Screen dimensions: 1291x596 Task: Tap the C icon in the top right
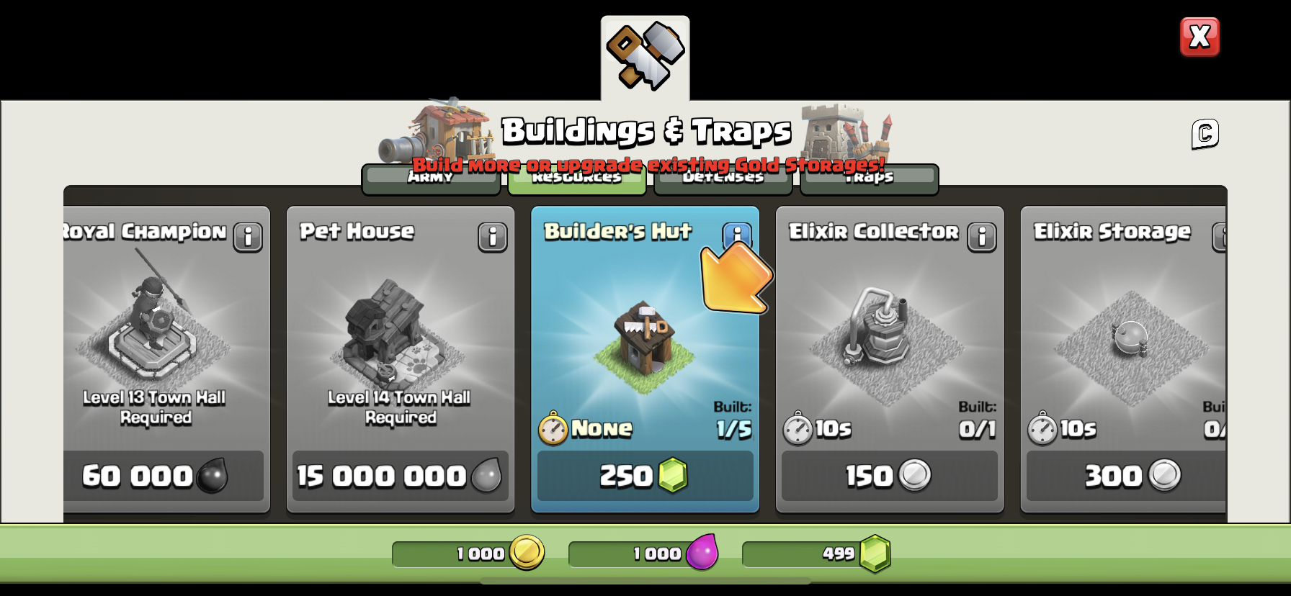(x=1205, y=134)
